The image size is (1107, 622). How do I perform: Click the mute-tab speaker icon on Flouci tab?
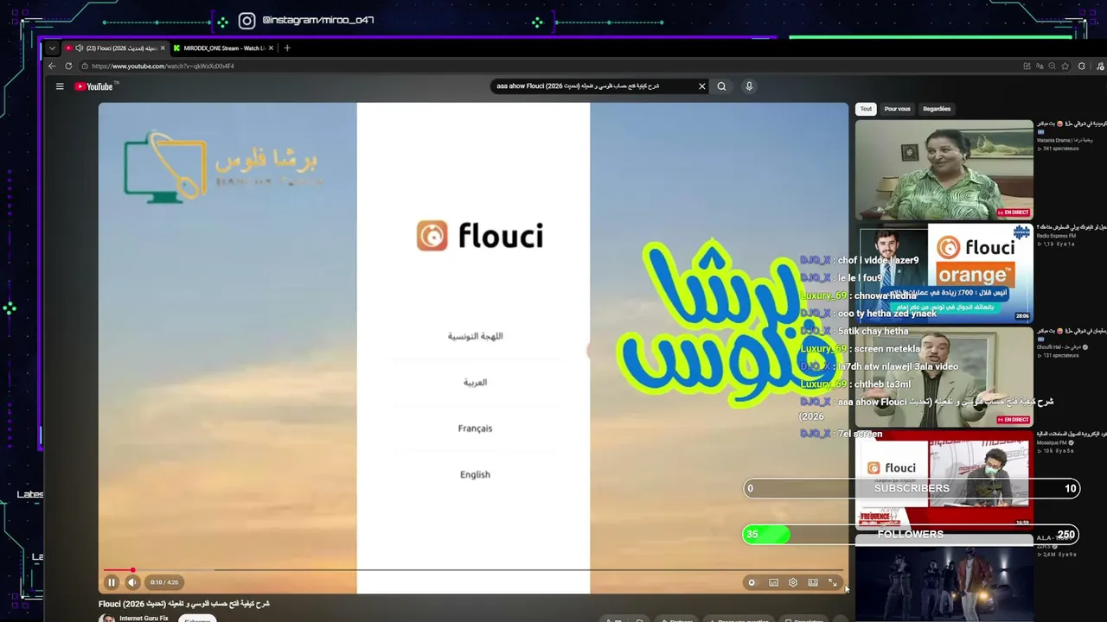pyautogui.click(x=80, y=48)
